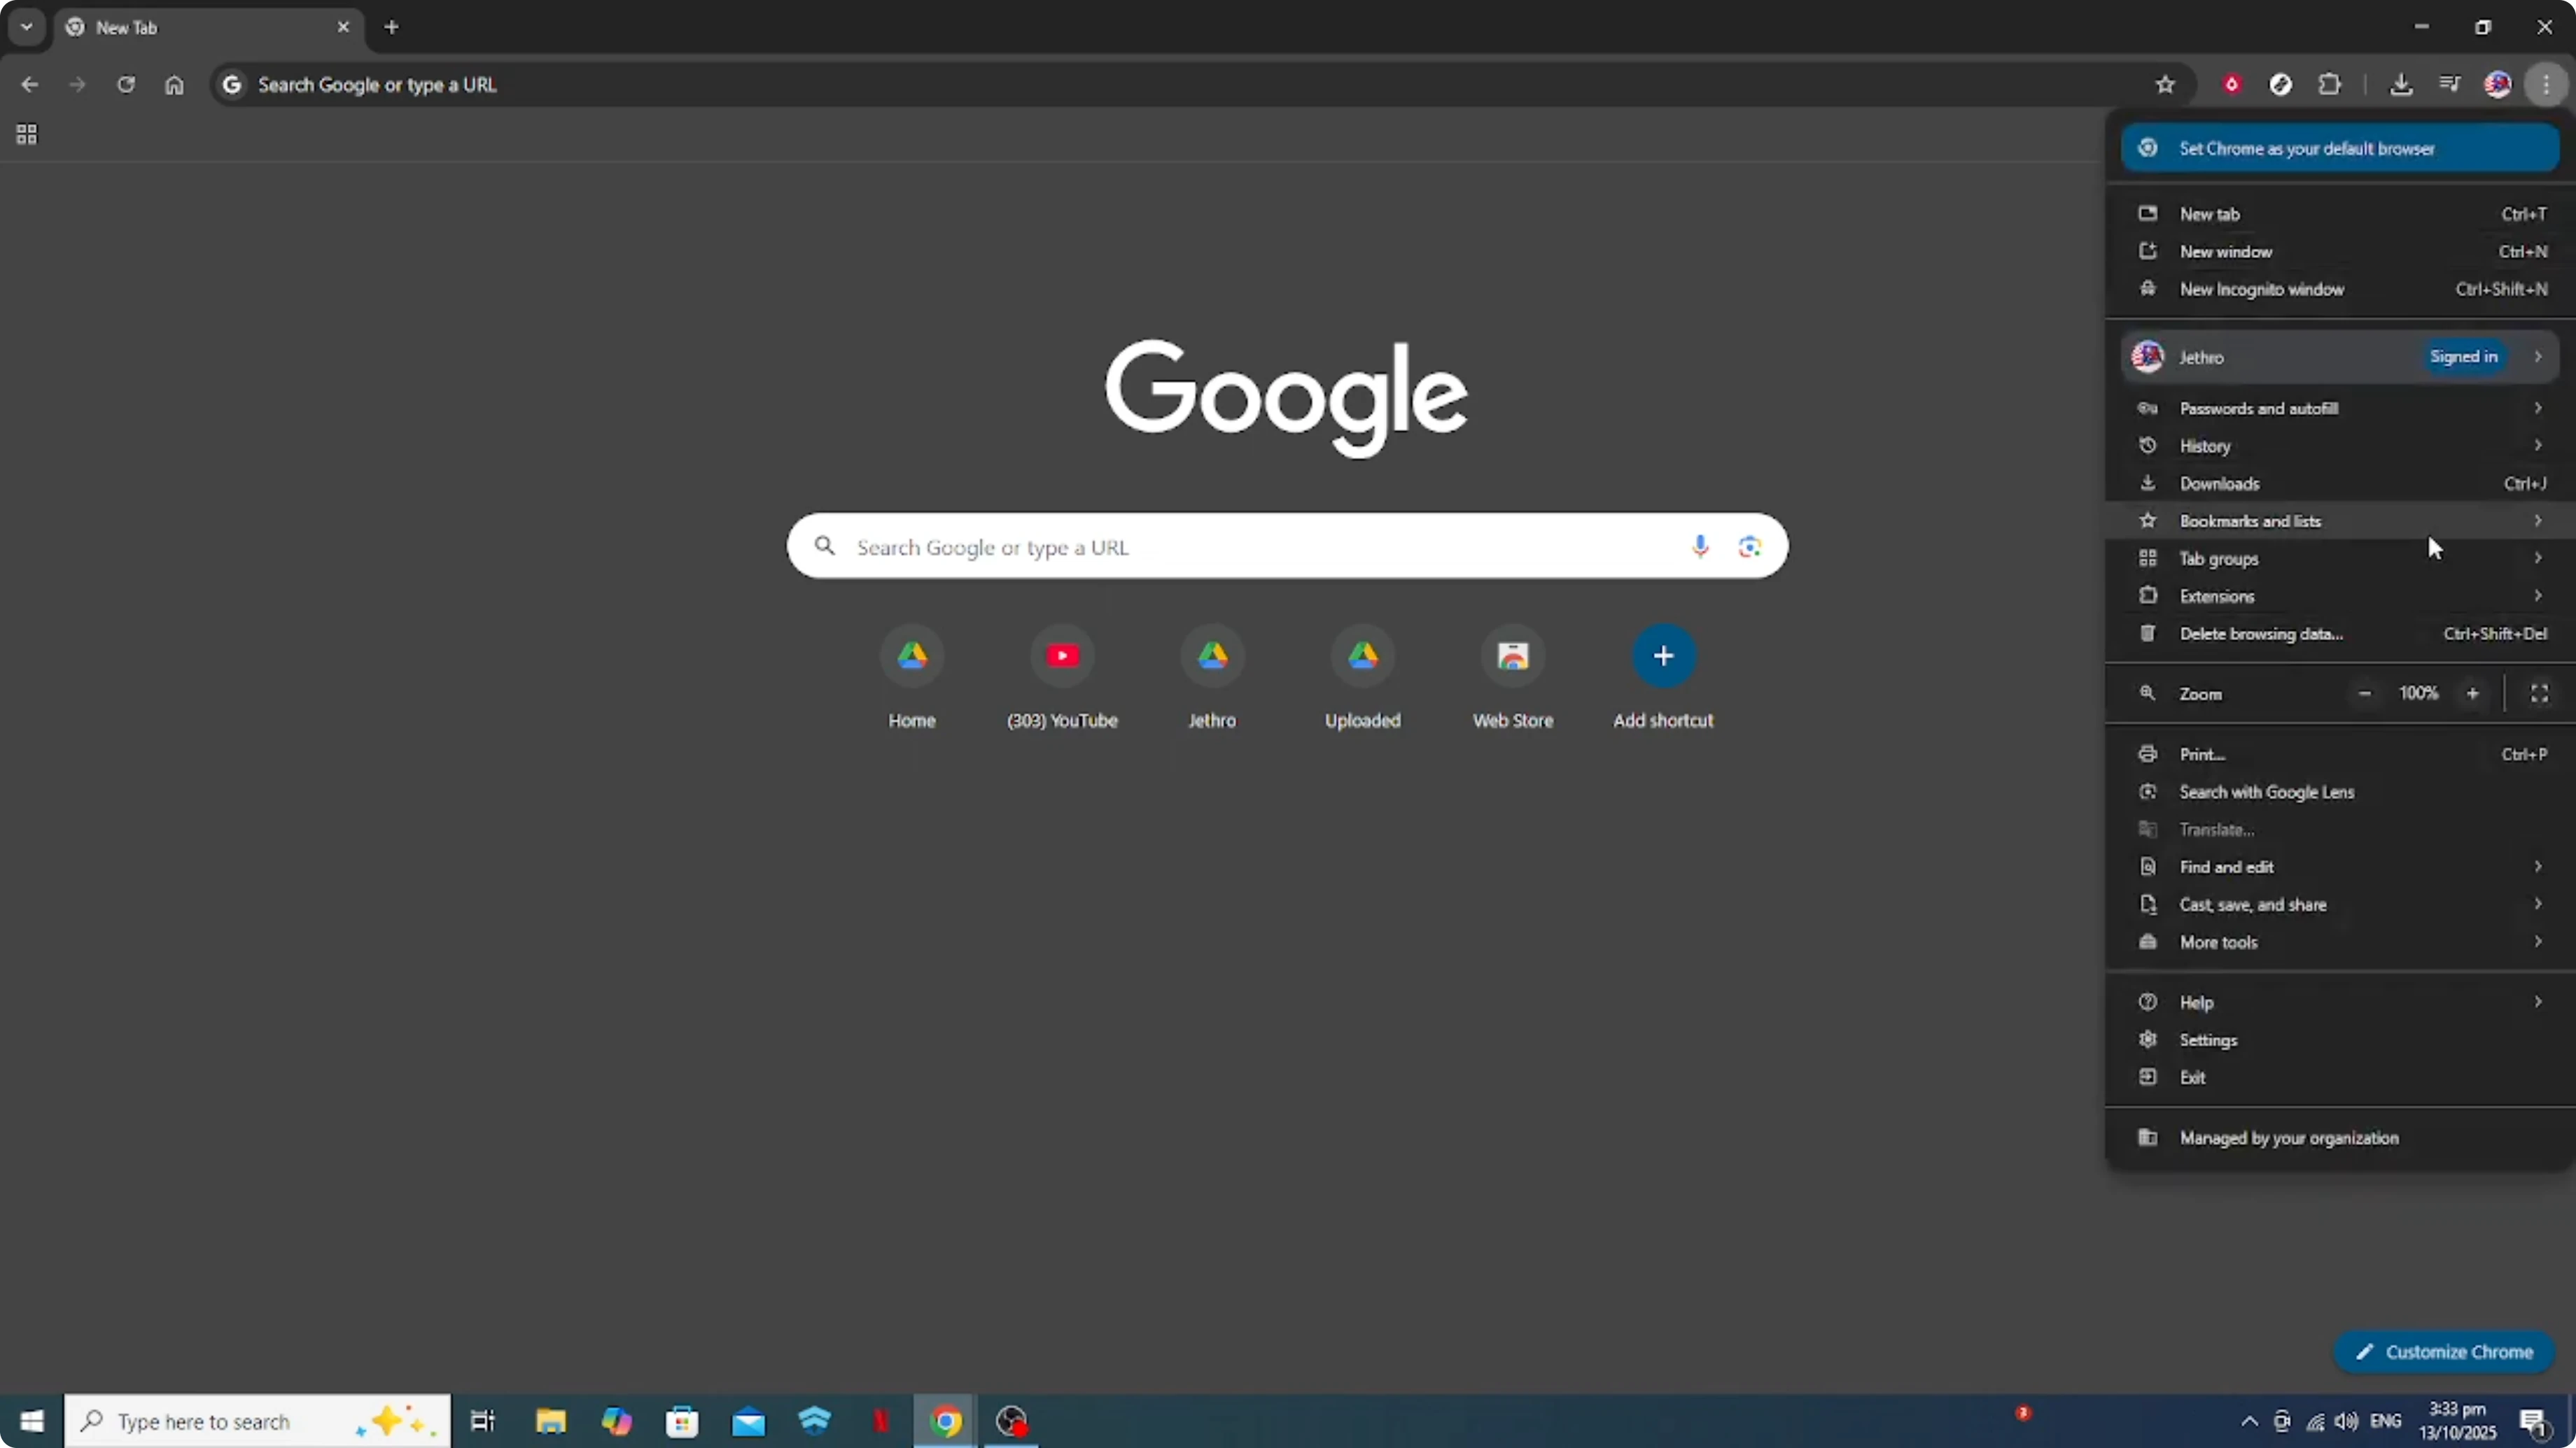Click the profile avatar in toolbar
The width and height of the screenshot is (2576, 1448).
point(2498,85)
